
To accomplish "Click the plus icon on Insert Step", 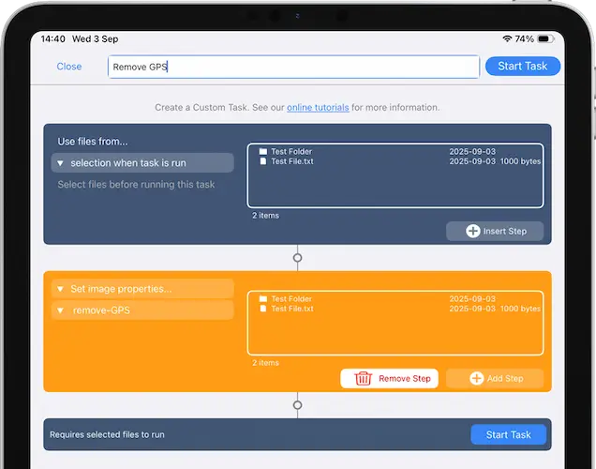I will [473, 231].
